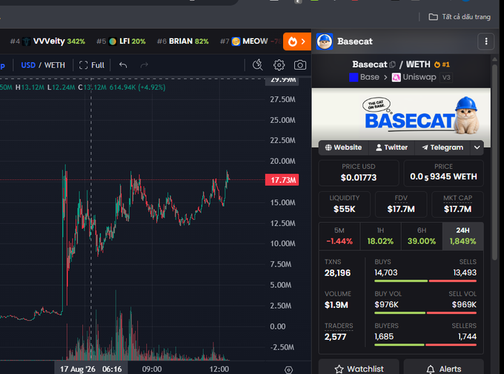The image size is (504, 374).
Task: Click the 09:00 time axis label
Action: tap(152, 369)
